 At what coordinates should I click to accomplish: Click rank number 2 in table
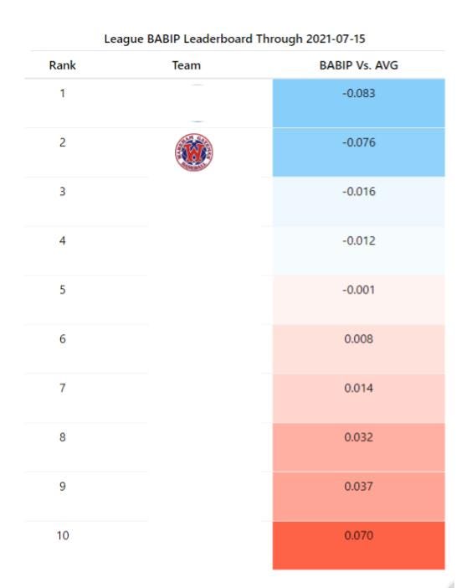pyautogui.click(x=63, y=142)
